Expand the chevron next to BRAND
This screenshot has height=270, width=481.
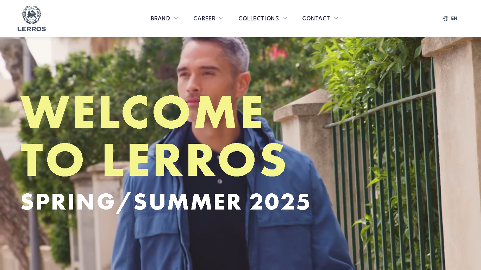pos(176,18)
